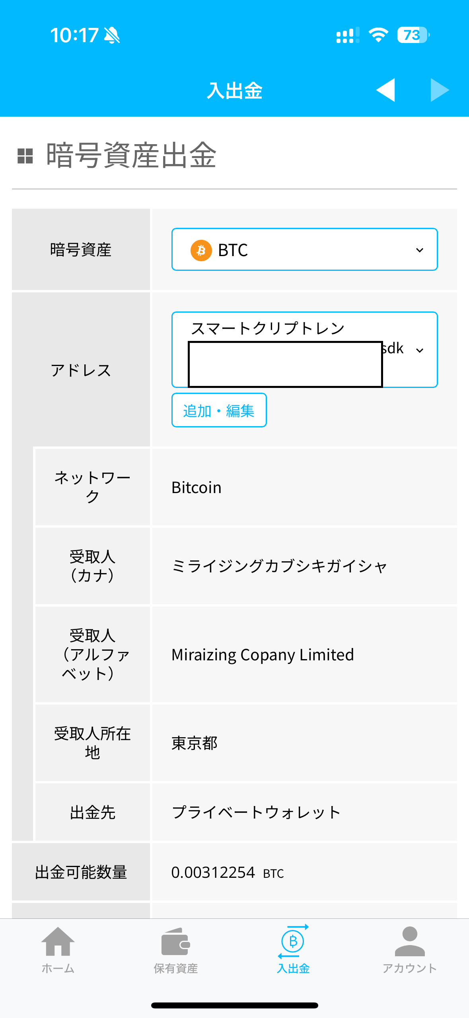Tap the cellular signal bars icon
Screen dimensions: 469x1018
coord(348,35)
